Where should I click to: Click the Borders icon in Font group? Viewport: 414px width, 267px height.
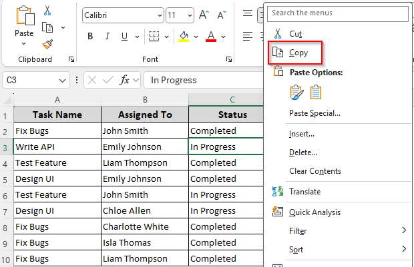coord(154,36)
